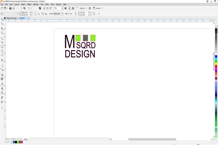Select the Pick tool in toolbox
The height and width of the screenshot is (145, 218).
2,19
